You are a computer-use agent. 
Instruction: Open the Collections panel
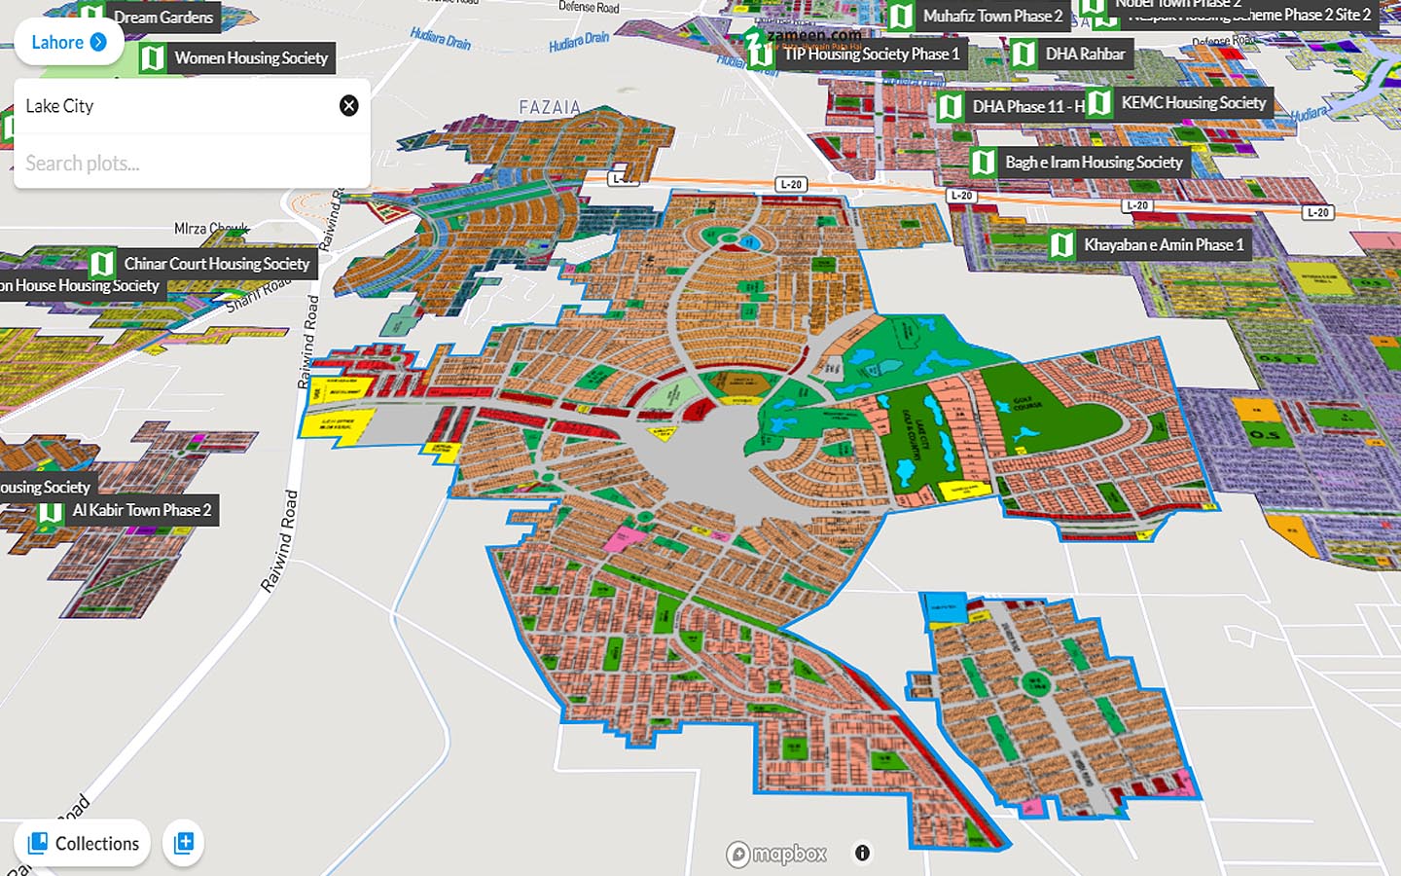pos(82,843)
